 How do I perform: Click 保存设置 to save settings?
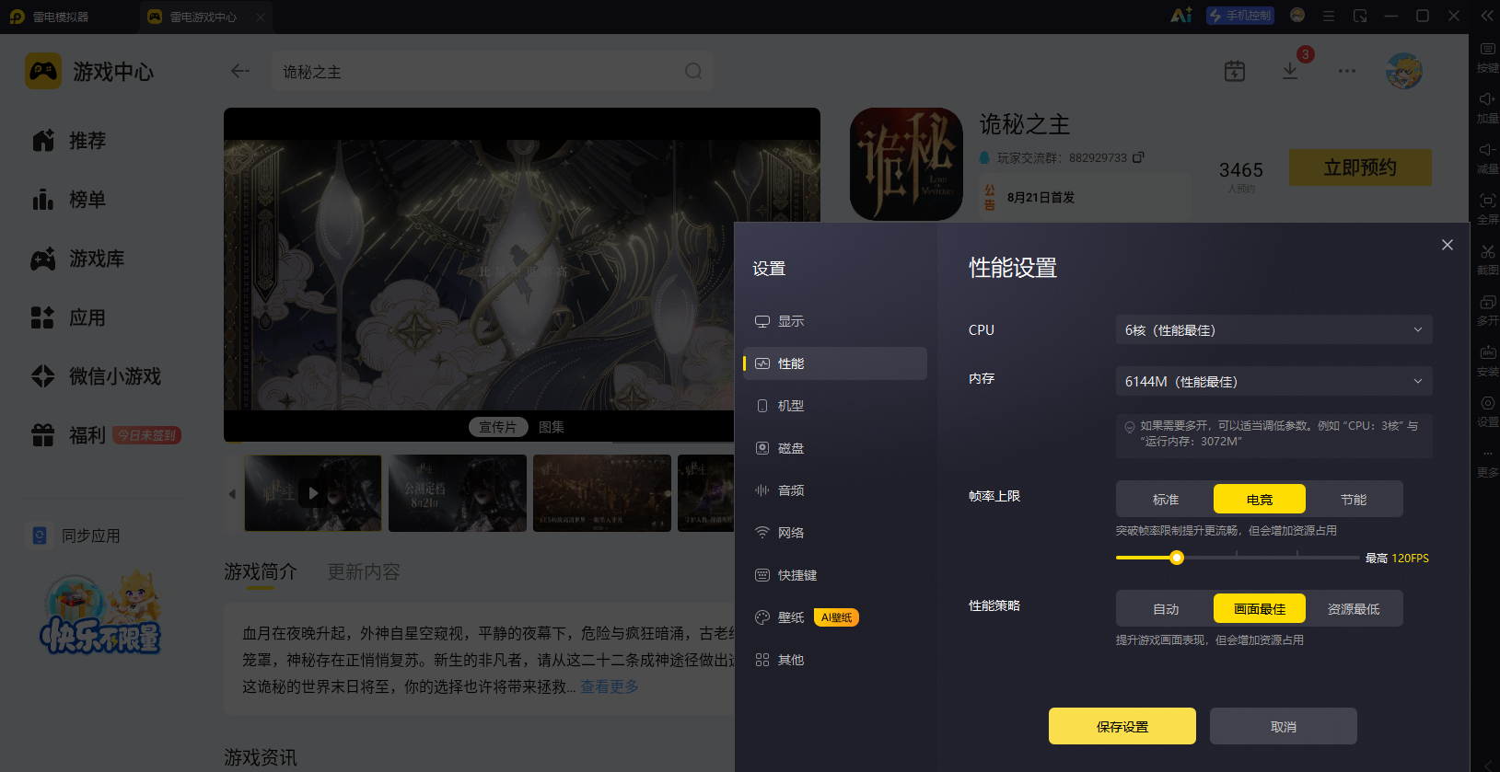coord(1122,726)
